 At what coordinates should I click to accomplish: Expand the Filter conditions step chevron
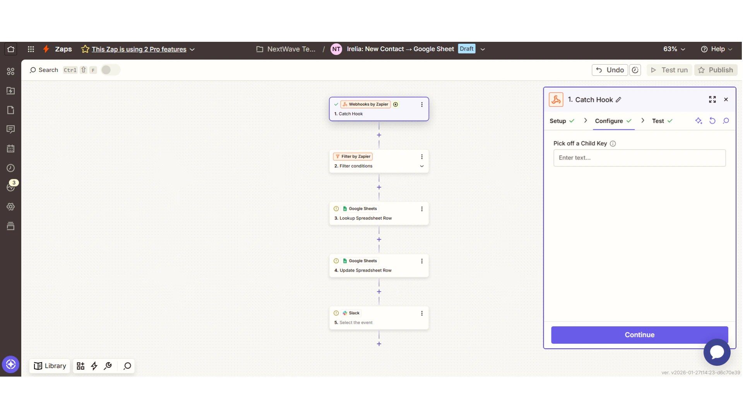422,166
